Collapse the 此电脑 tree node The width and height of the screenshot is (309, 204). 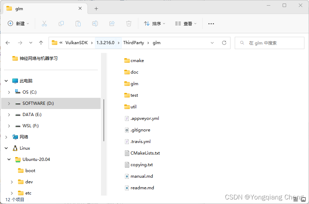[x=6, y=81]
